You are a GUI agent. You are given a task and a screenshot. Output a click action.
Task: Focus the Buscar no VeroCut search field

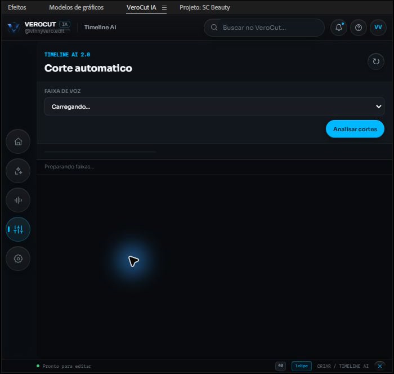(x=265, y=28)
